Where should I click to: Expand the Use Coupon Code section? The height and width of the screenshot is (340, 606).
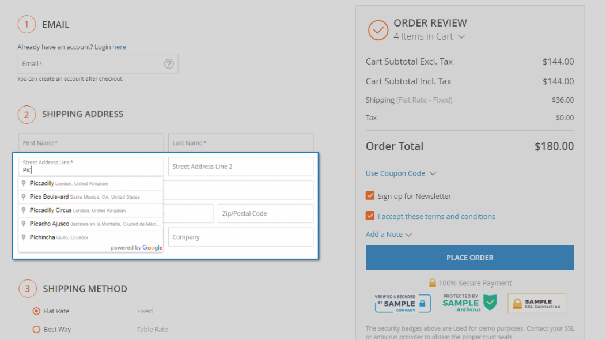click(401, 173)
